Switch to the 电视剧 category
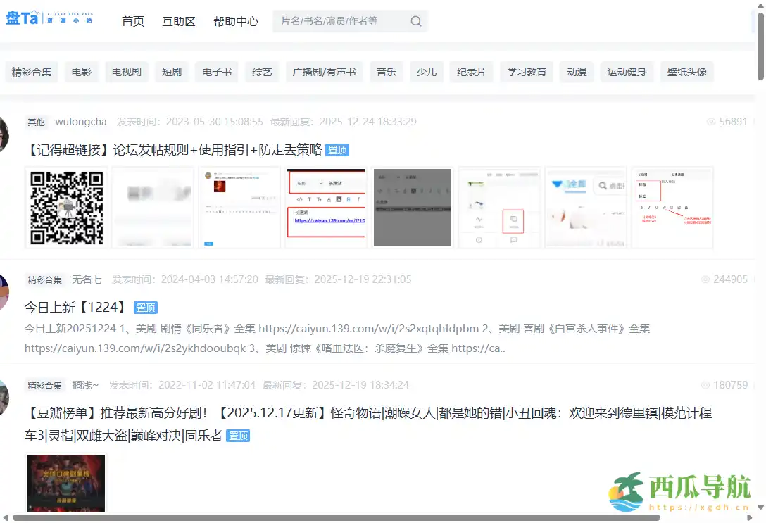Viewport: 766px width, 523px height. click(x=126, y=71)
